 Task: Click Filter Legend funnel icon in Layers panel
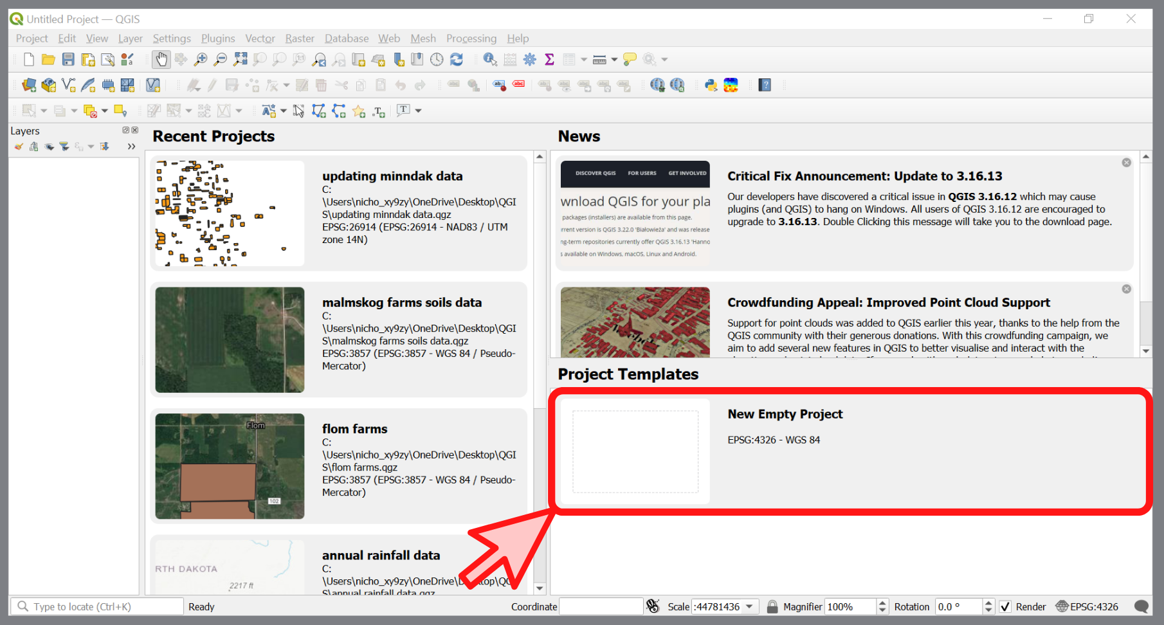point(64,147)
